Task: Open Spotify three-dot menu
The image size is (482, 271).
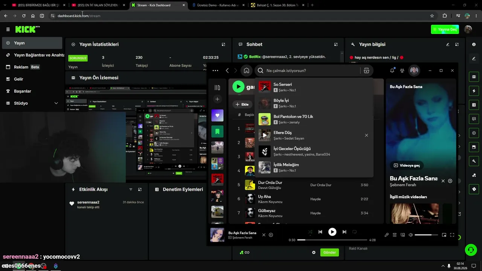Action: coord(215,70)
